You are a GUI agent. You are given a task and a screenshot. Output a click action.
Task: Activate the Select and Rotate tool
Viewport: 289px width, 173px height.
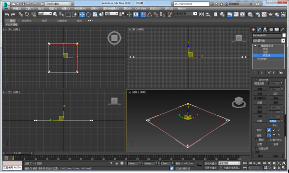pos(88,14)
